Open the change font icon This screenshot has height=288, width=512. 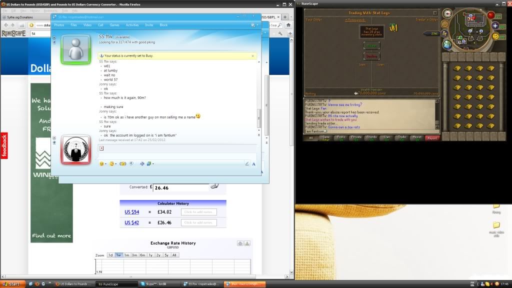253,164
